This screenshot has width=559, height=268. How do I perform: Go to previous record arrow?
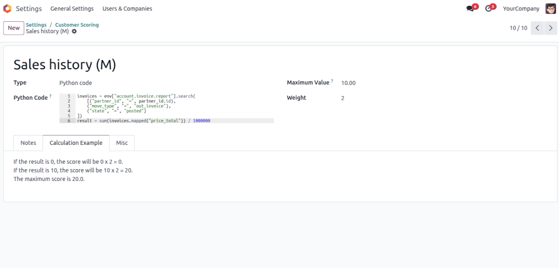tap(537, 28)
